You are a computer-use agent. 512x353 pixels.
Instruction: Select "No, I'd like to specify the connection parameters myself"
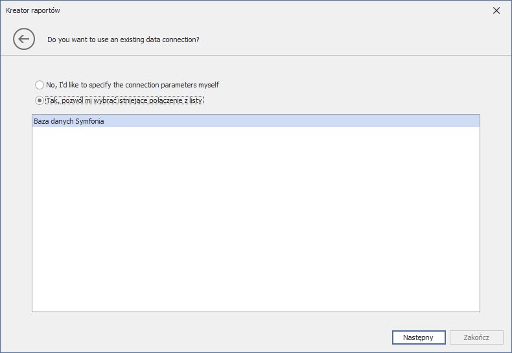click(x=127, y=85)
